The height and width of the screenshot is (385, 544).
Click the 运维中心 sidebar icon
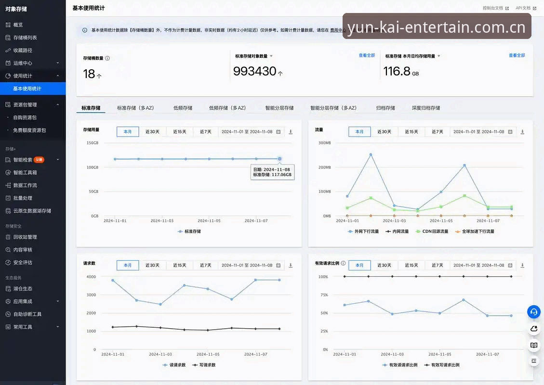point(8,63)
